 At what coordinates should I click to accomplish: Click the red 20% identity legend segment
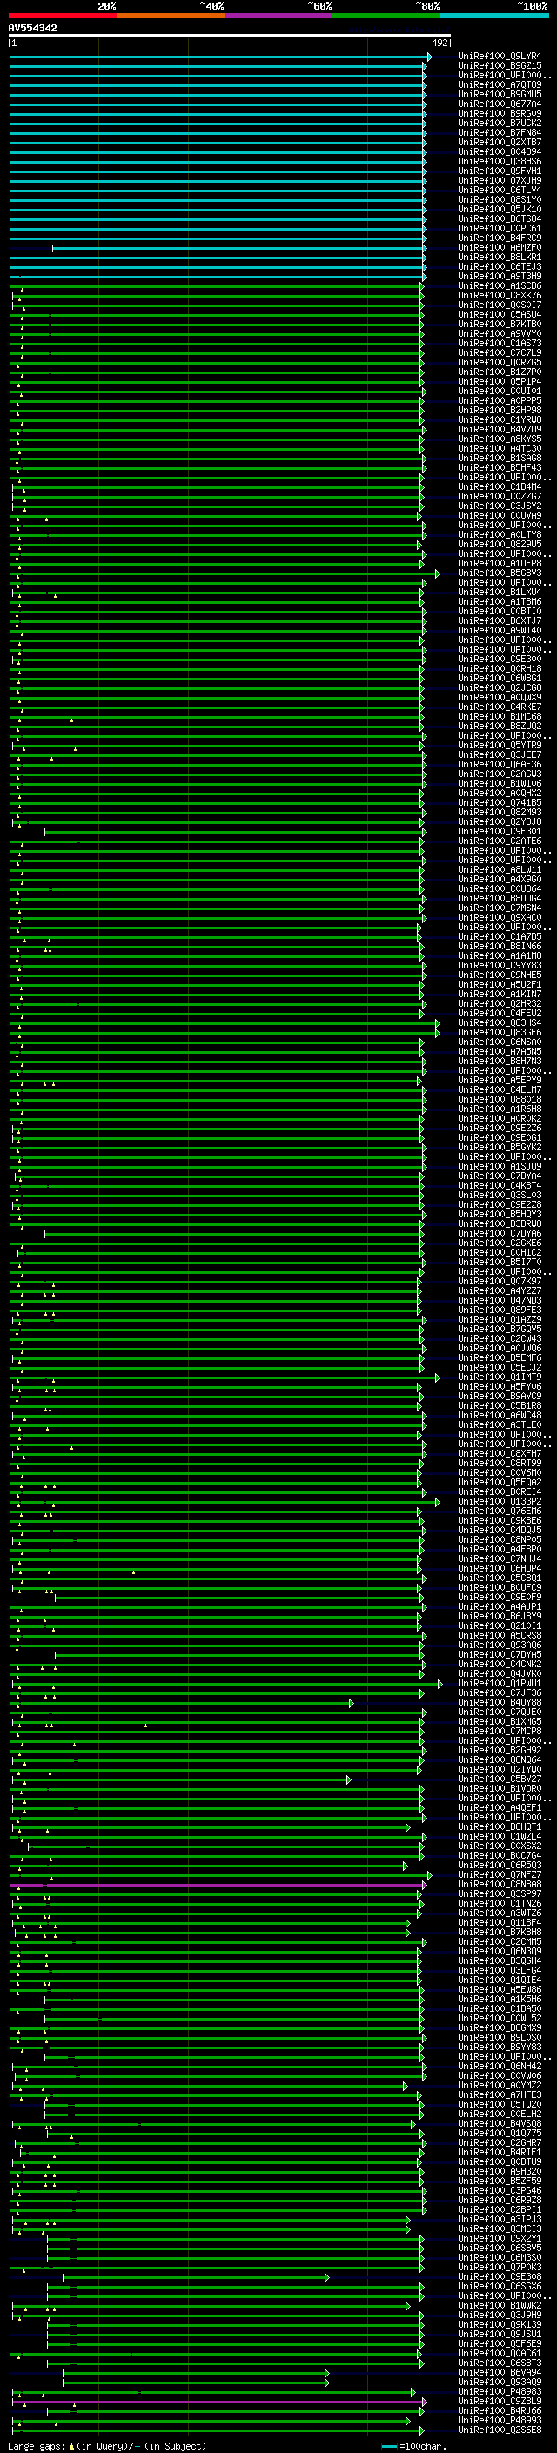(x=62, y=16)
